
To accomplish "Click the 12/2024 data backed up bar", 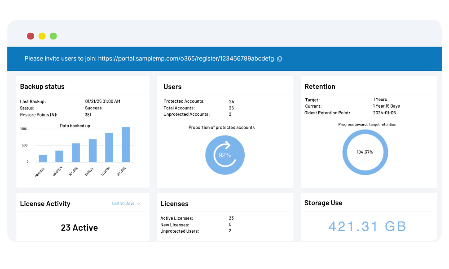I will (109, 148).
